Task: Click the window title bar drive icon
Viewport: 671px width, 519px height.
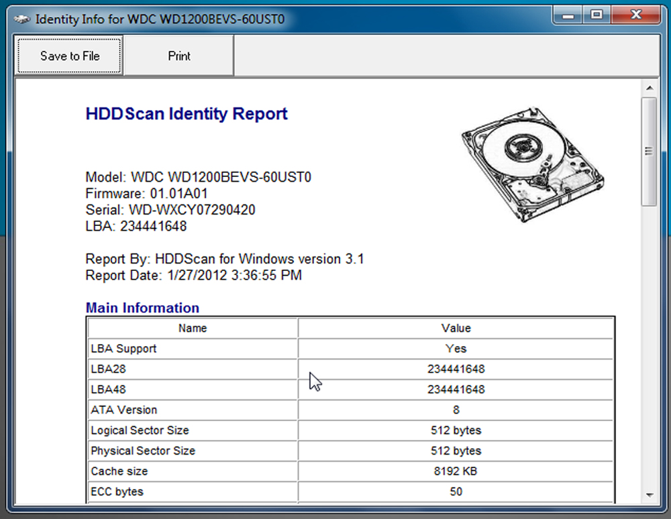Action: click(21, 19)
